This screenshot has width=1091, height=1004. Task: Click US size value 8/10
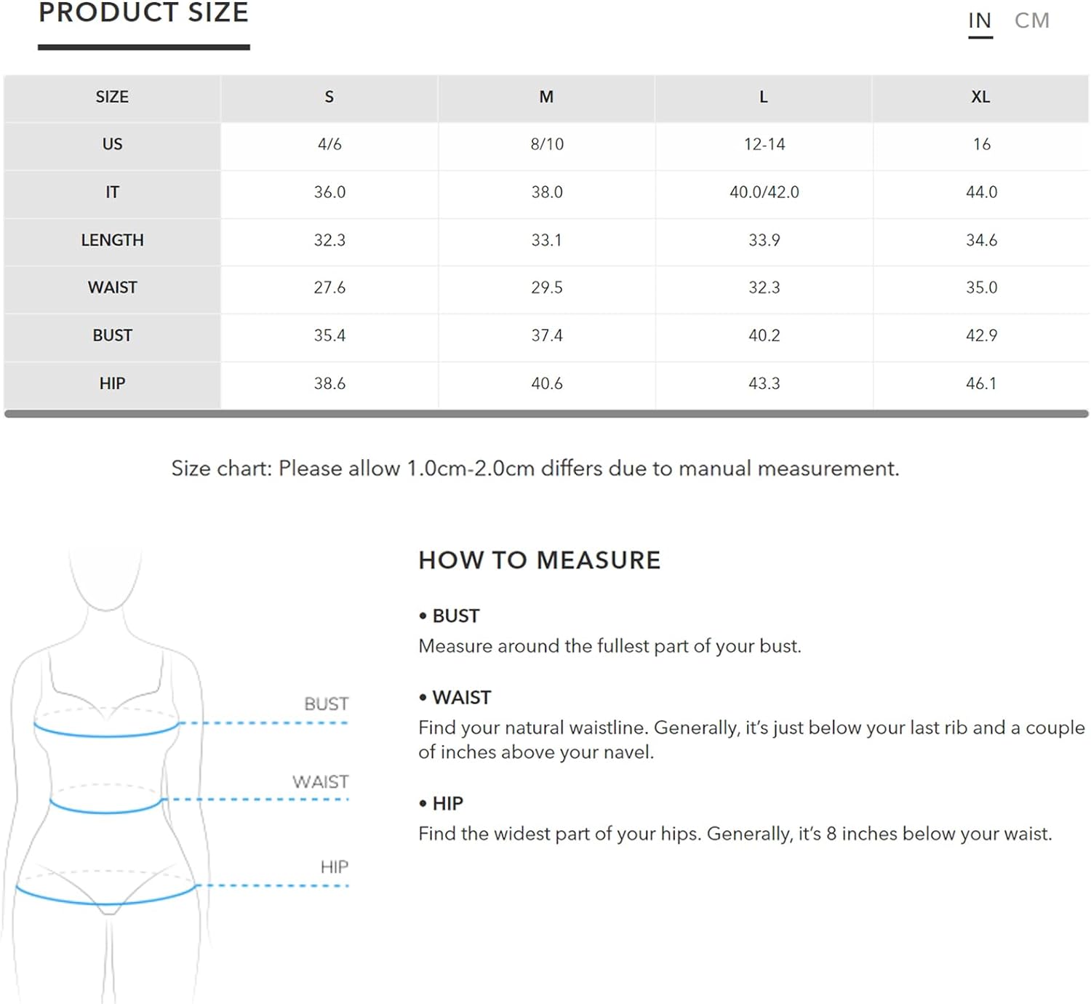pyautogui.click(x=547, y=144)
